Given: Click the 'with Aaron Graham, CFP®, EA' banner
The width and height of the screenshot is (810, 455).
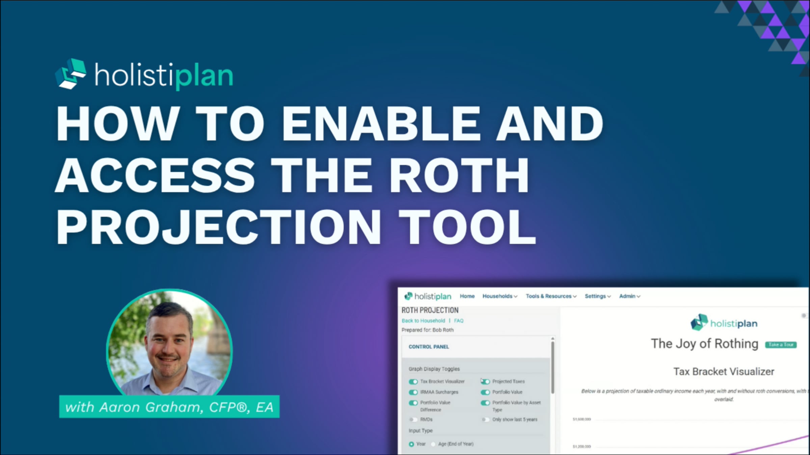Looking at the screenshot, I should pos(169,407).
